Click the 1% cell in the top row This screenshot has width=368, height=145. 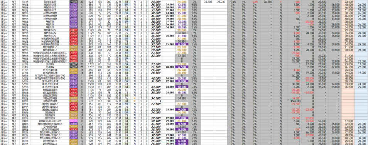[244, 2]
